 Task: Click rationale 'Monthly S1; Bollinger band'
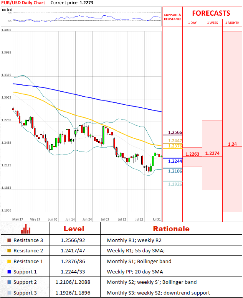click(x=139, y=262)
